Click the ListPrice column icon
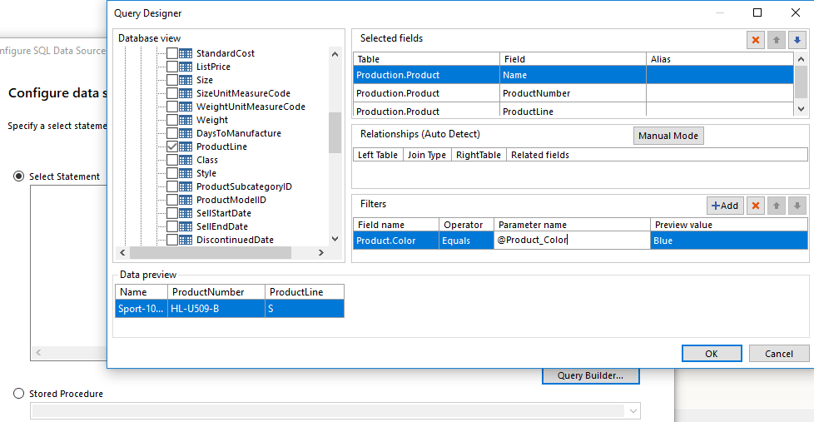814x422 pixels. click(186, 67)
